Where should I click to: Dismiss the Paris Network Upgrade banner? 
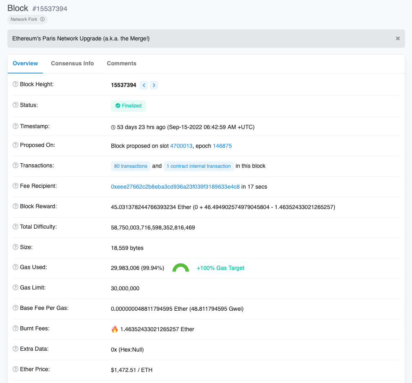pyautogui.click(x=398, y=38)
